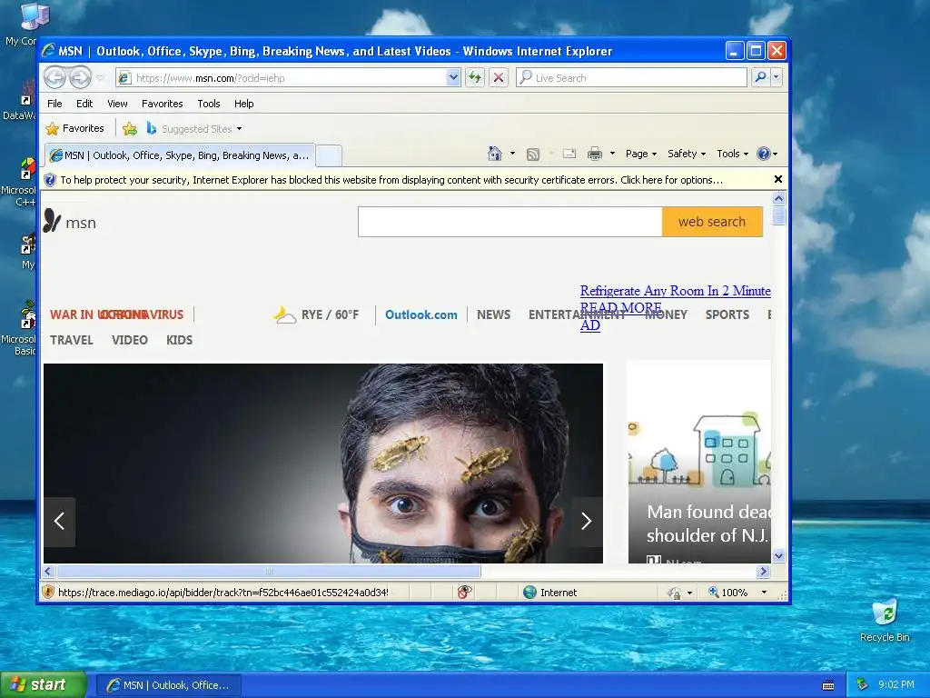Show the previous slideshow story arrow
The width and height of the screenshot is (930, 698).
59,522
